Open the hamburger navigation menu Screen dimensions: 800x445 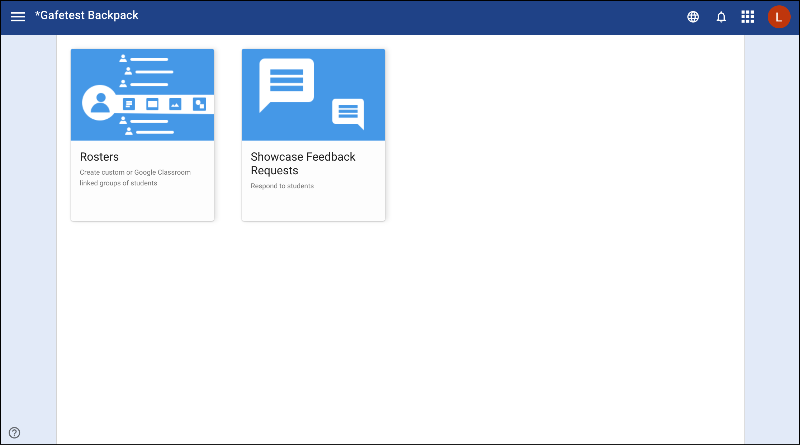click(18, 16)
